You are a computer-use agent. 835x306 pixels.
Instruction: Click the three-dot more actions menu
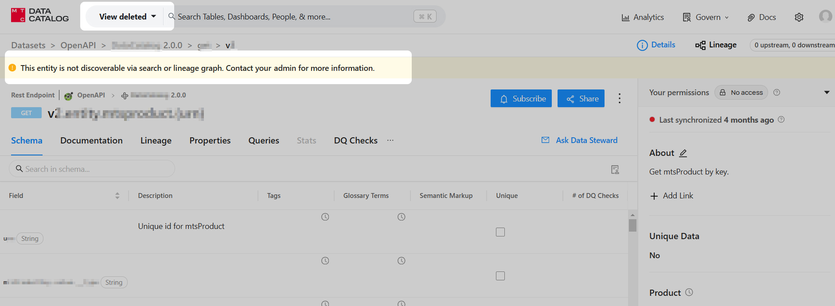click(x=619, y=98)
